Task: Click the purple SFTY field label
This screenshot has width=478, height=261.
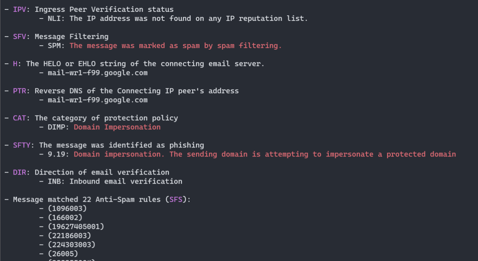Action: pos(22,145)
